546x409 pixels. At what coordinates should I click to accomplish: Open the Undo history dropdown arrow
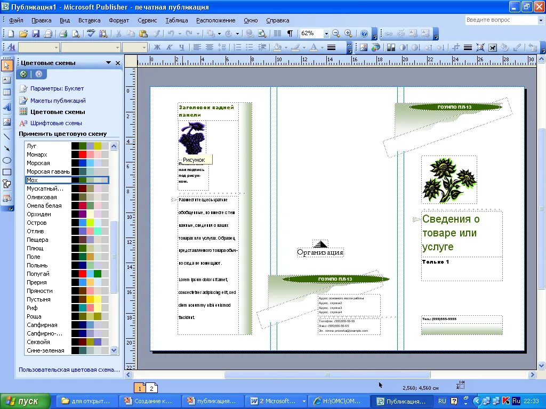[x=180, y=34]
